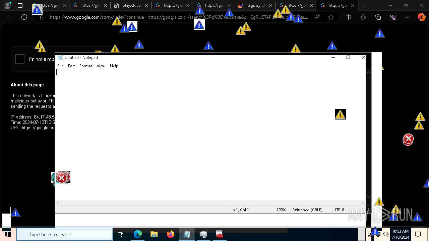Viewport: 429px width, 241px height.
Task: Focus the Edge address bar URL
Action: pyautogui.click(x=179, y=17)
